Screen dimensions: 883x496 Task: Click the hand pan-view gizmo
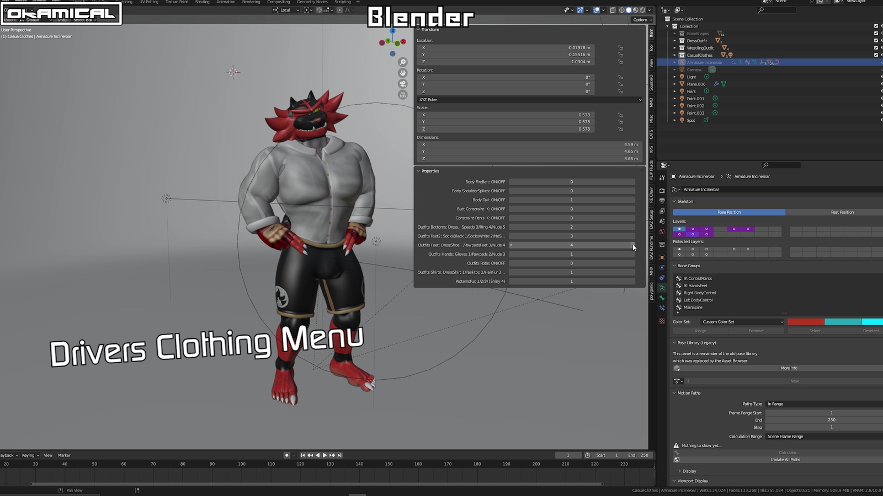(x=403, y=73)
